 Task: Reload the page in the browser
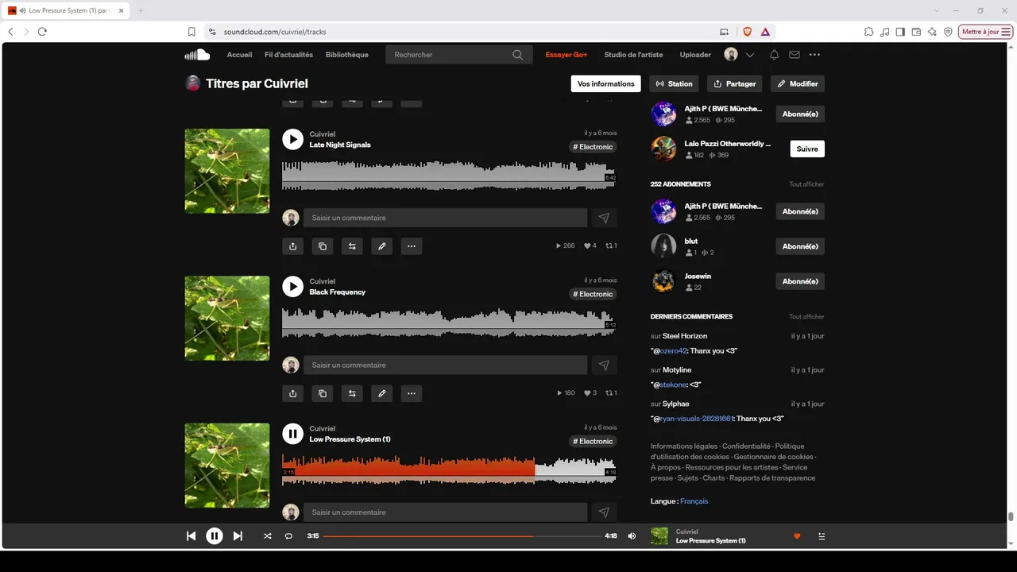coord(42,32)
